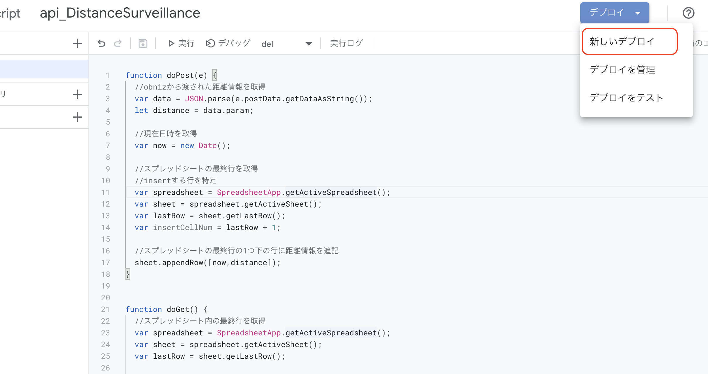The height and width of the screenshot is (374, 708).
Task: Click the //insertする行を特定 comment
Action: click(x=176, y=181)
